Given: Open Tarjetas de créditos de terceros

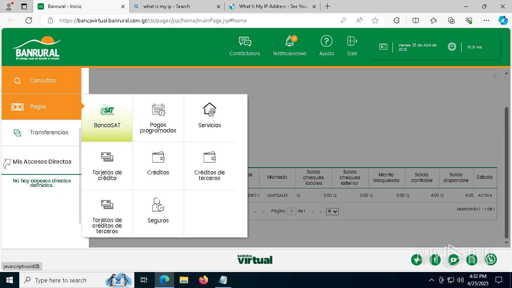Looking at the screenshot, I should 107,213.
